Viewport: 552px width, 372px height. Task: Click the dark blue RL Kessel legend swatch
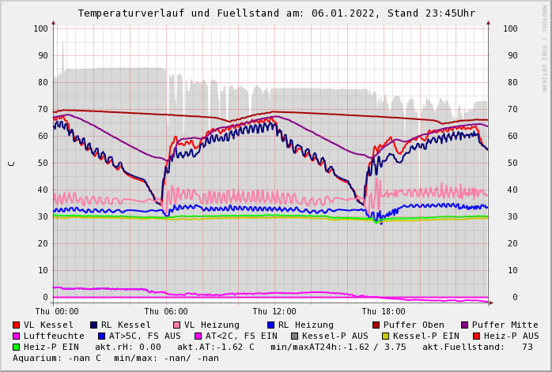94,325
